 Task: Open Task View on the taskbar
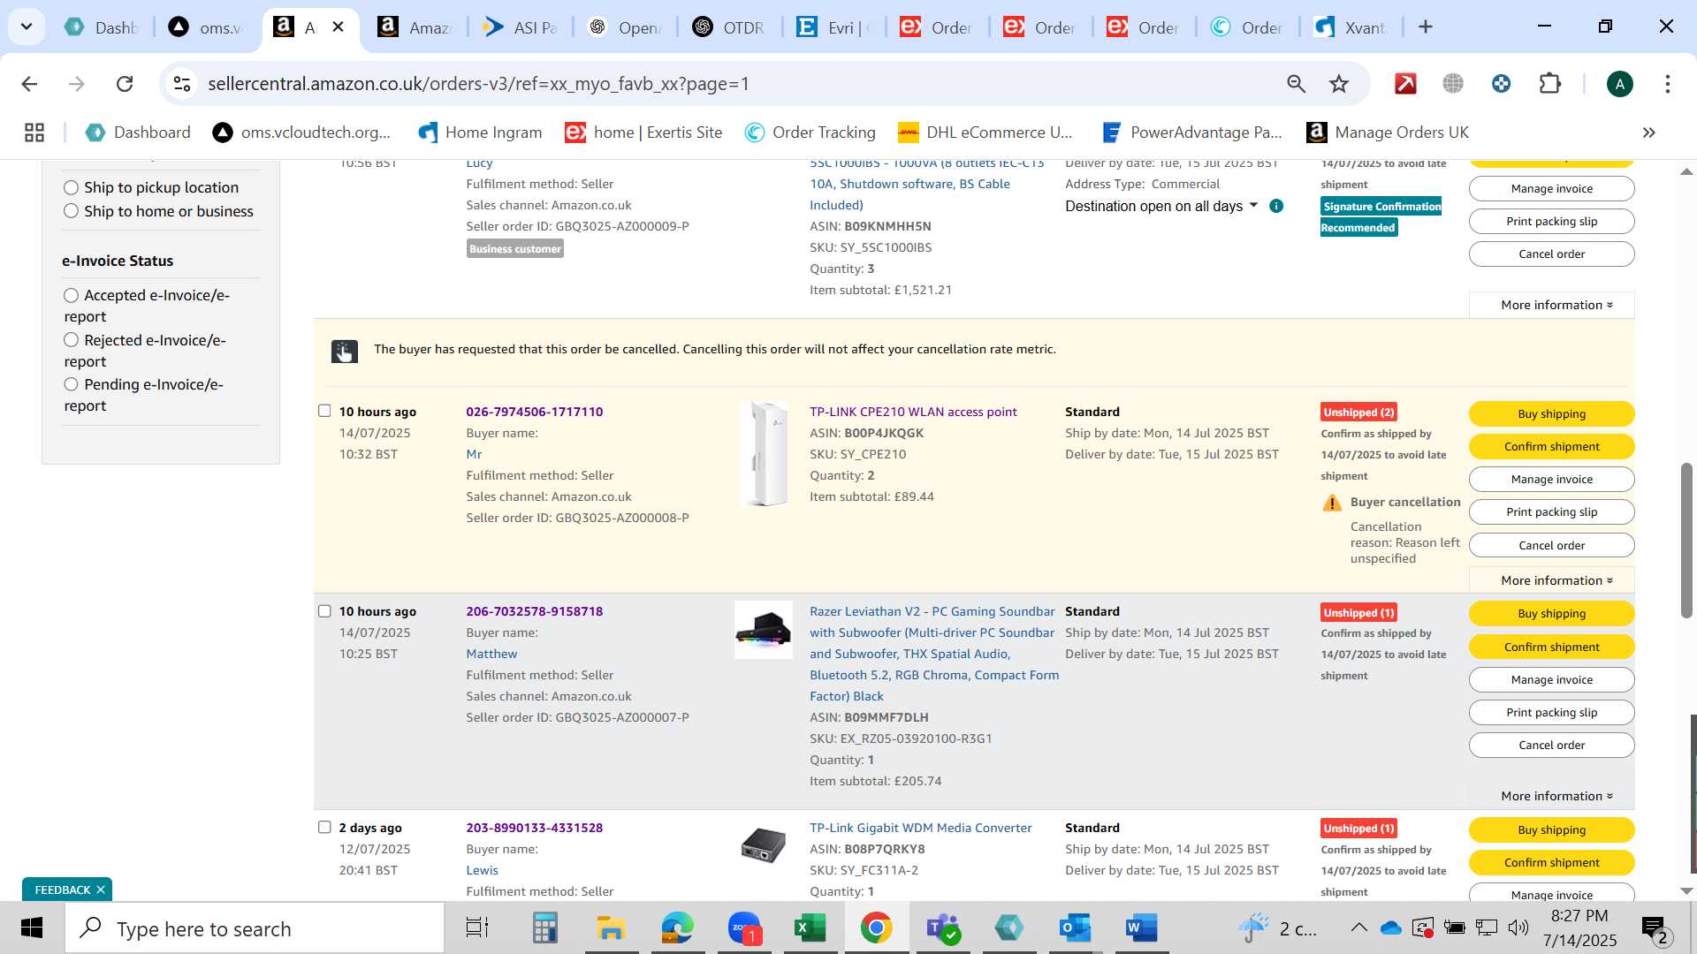click(477, 928)
